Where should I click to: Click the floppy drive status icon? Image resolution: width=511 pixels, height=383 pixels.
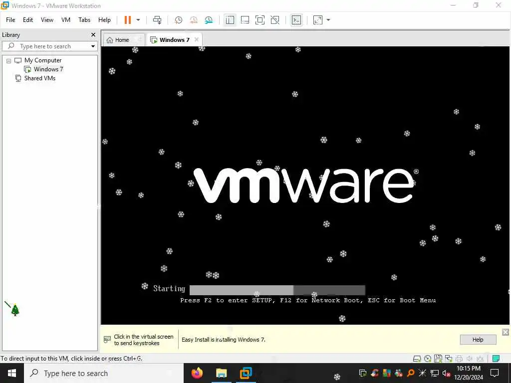(x=438, y=359)
